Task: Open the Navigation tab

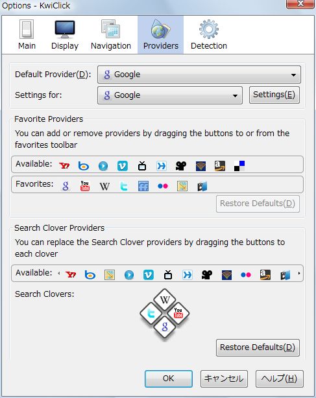Action: pos(111,35)
